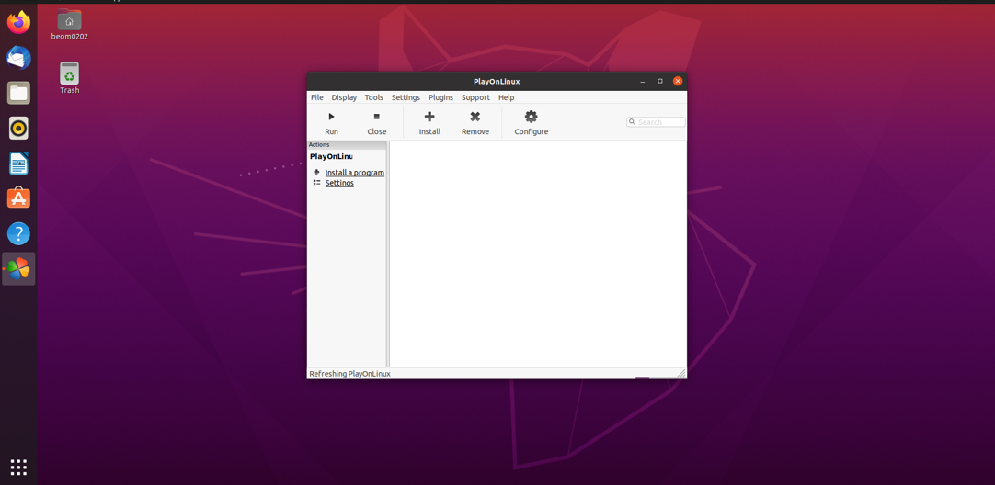Click the Install plus icon in toolbar
The image size is (995, 485).
point(429,117)
